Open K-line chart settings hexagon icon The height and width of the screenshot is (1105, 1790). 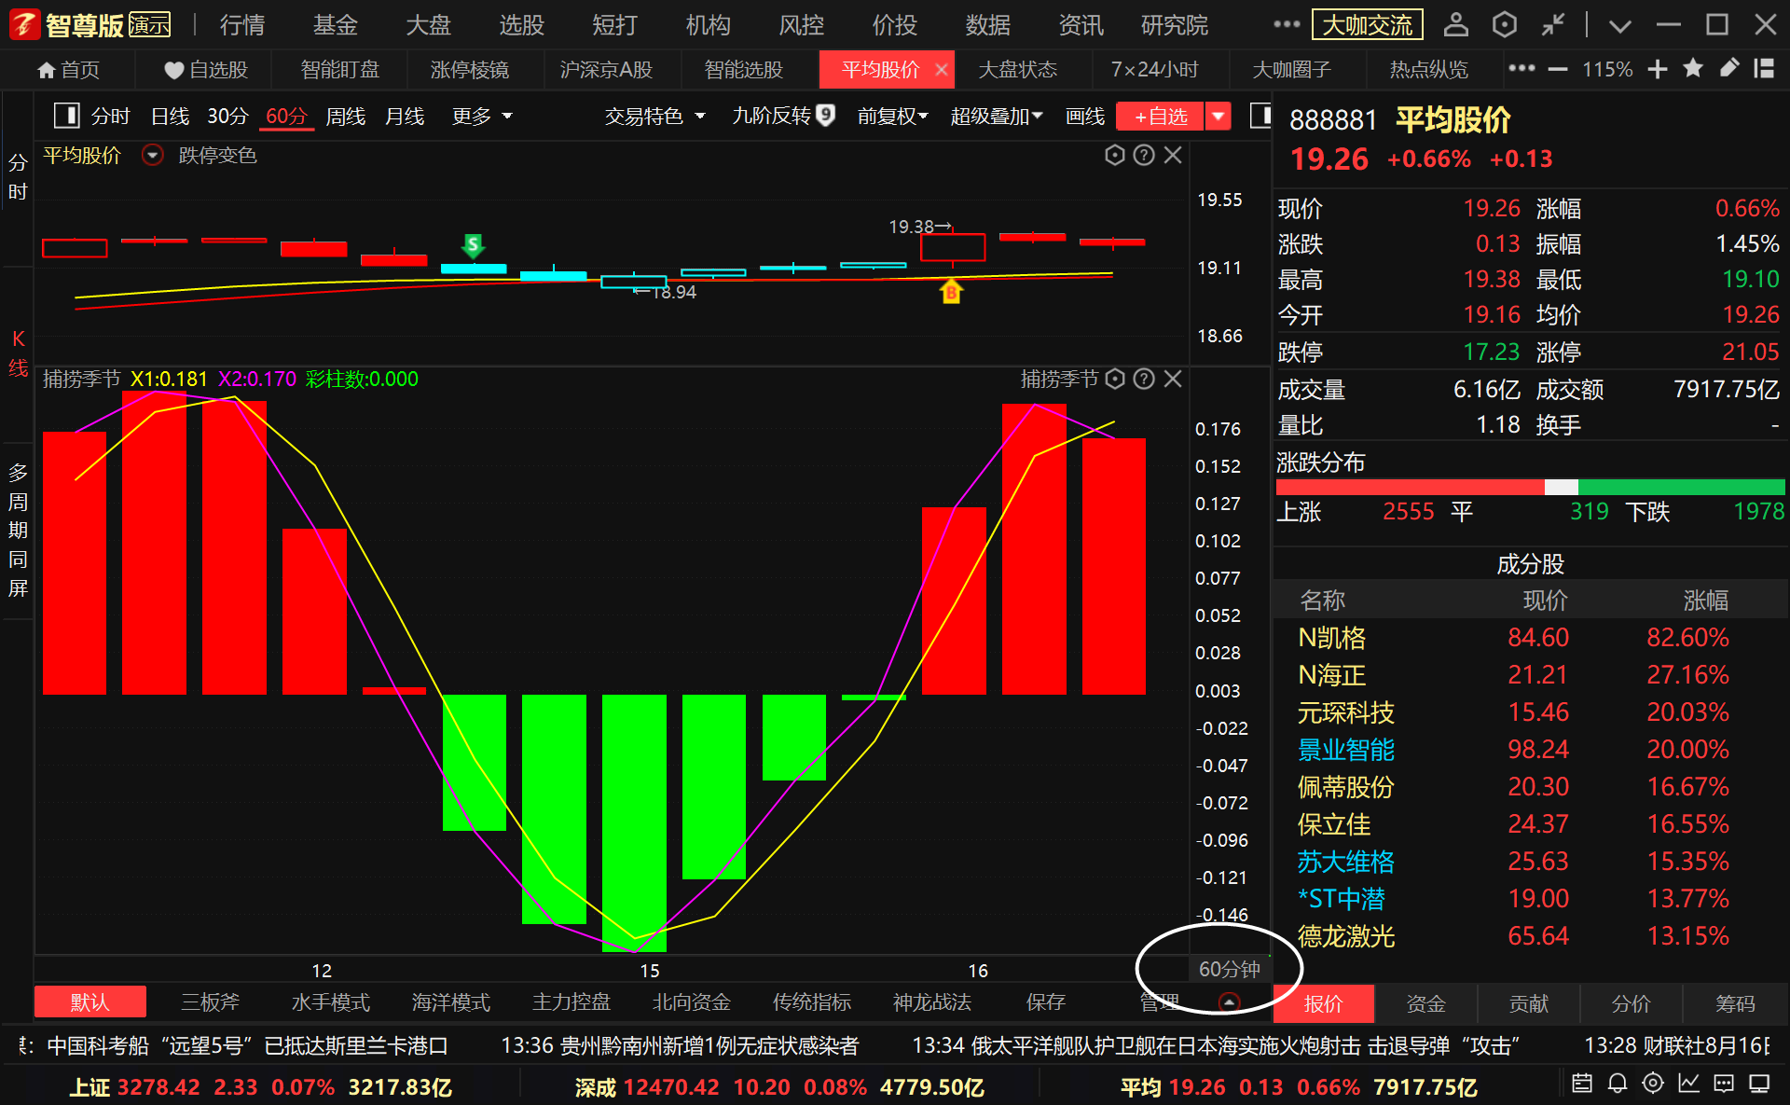click(x=1114, y=156)
